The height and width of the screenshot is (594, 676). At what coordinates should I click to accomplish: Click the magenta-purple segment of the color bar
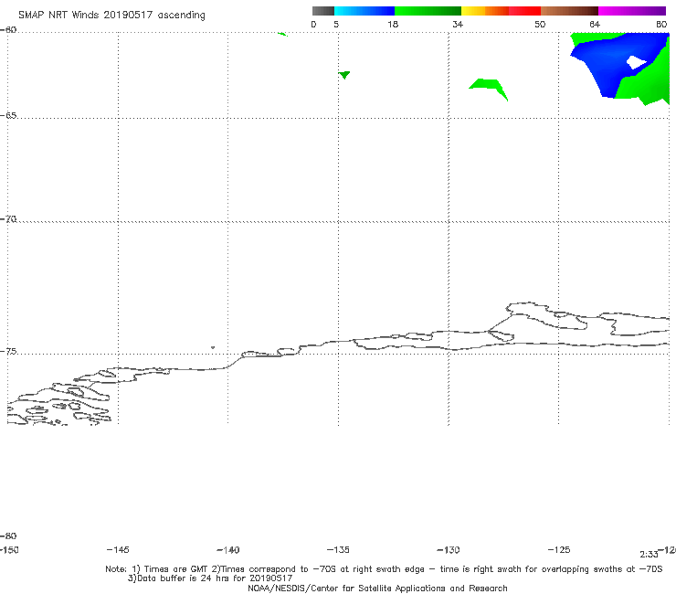632,11
